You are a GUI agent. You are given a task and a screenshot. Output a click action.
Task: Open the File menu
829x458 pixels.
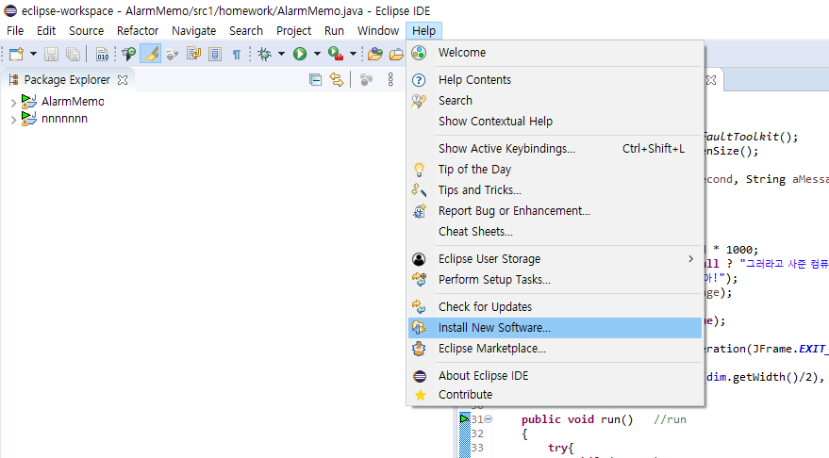coord(15,31)
